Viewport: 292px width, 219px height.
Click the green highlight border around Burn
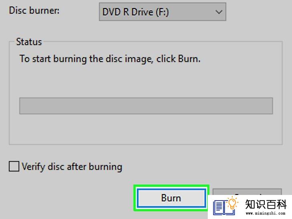(x=171, y=187)
